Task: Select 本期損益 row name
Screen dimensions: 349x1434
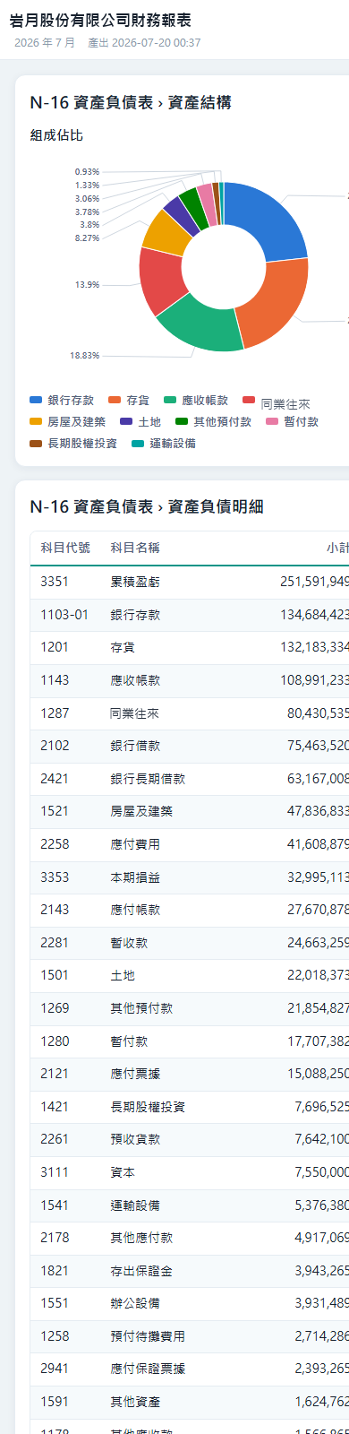Action: pos(135,877)
